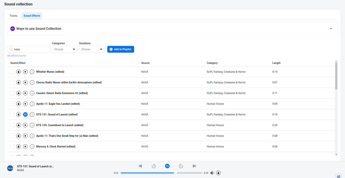Click the Category column header
This screenshot has height=178, width=345.
point(212,63)
